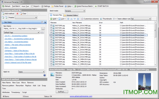Clear the renaming method list
The height and width of the screenshot is (99, 159).
pyautogui.click(x=23, y=14)
